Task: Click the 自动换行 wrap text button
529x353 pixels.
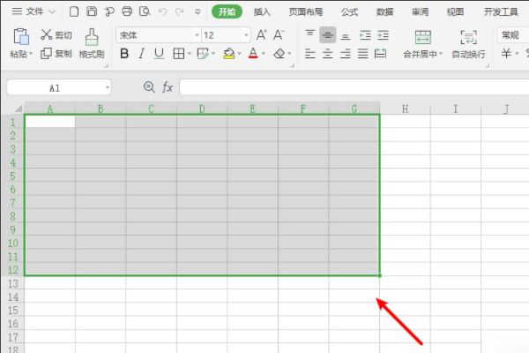Action: 469,44
